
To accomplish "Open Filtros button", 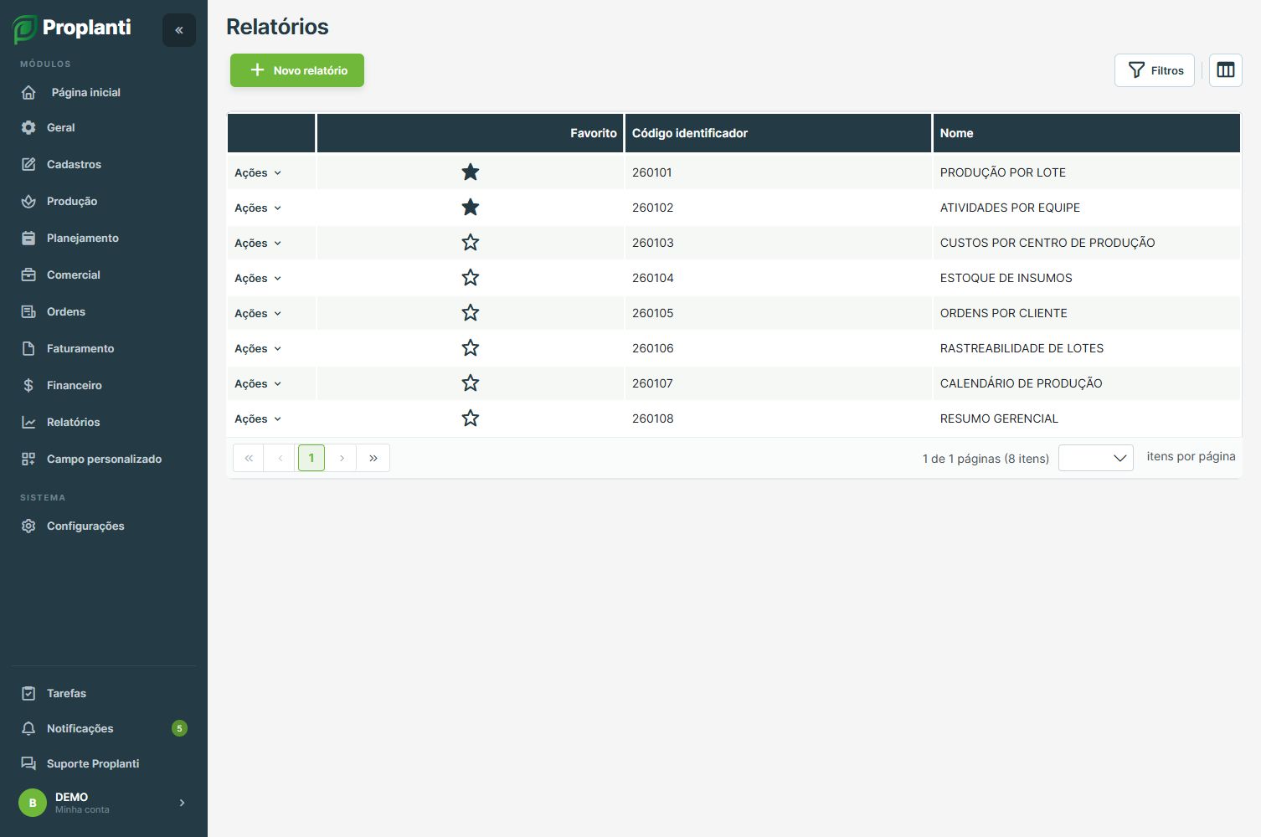I will (1155, 70).
